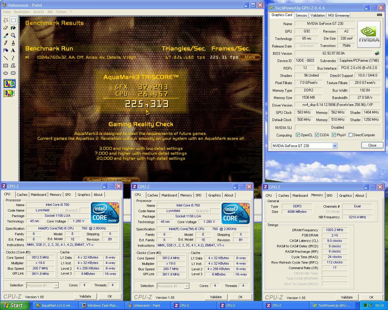Click the Core Speed 3812.5 MHz value
This screenshot has height=310, width=388.
[x=40, y=257]
